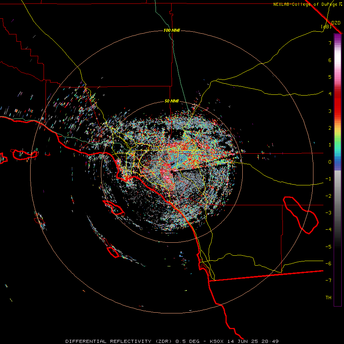Click the -7 value on the color scale
344x344 pixels.
tap(328, 281)
